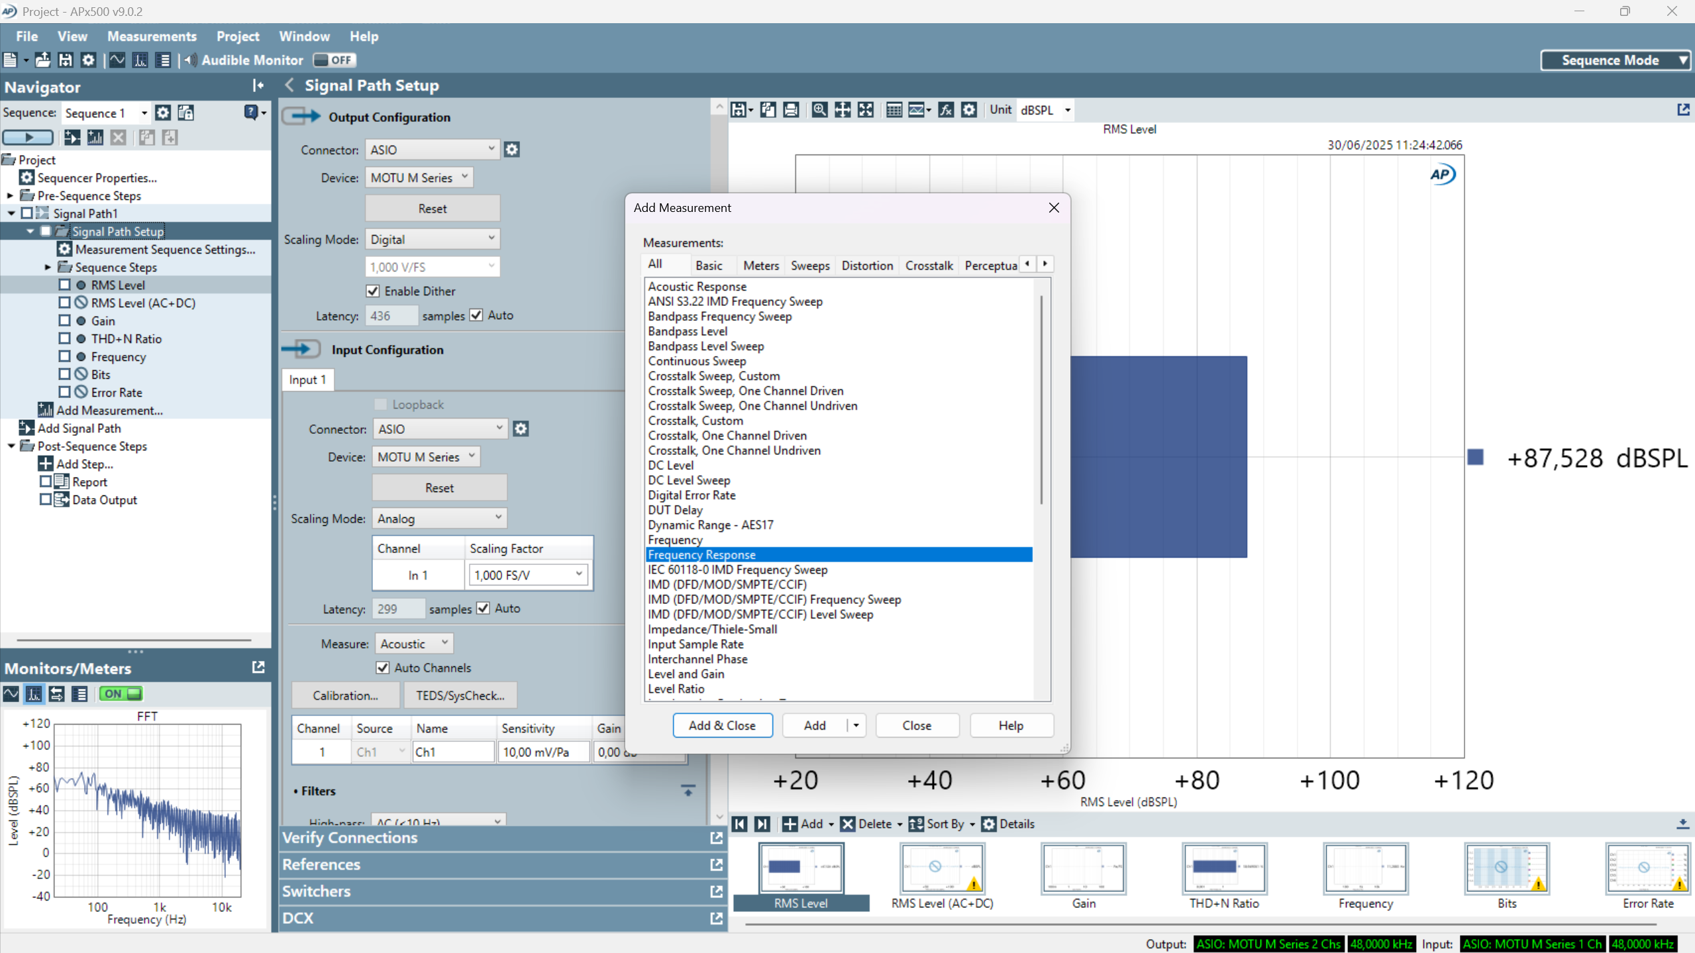Click the save project icon in main toolbar
Viewport: 1695px width, 953px height.
click(66, 60)
